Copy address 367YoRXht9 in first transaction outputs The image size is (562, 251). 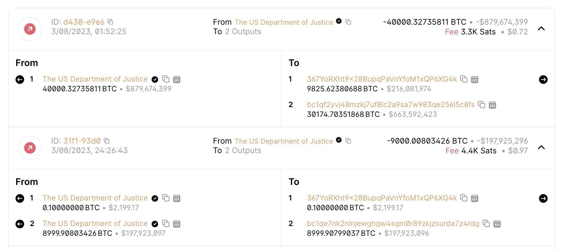464,79
